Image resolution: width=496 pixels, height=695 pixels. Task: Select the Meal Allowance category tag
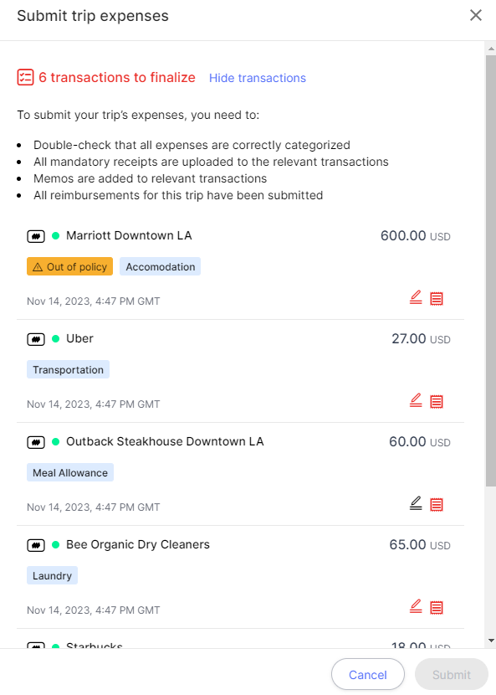click(70, 472)
